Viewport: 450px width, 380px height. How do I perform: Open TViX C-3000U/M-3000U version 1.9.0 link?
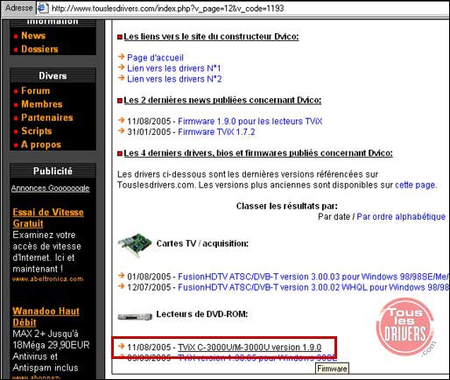click(x=250, y=348)
